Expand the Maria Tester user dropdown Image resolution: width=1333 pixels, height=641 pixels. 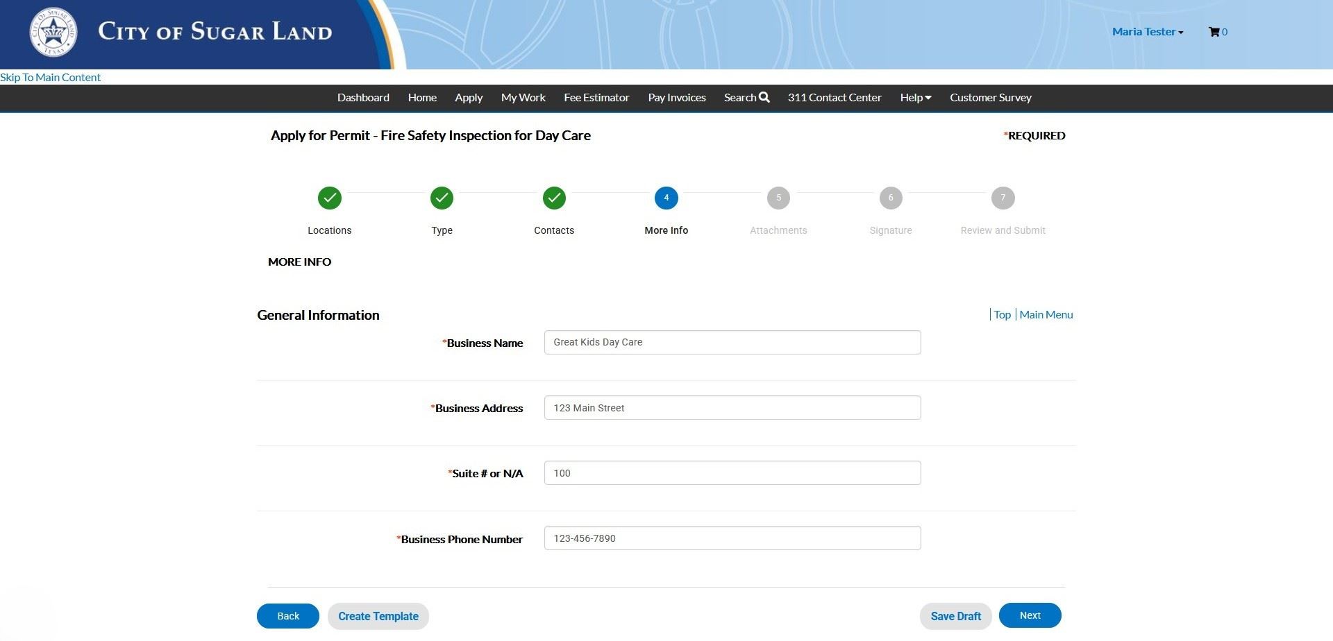(x=1147, y=32)
